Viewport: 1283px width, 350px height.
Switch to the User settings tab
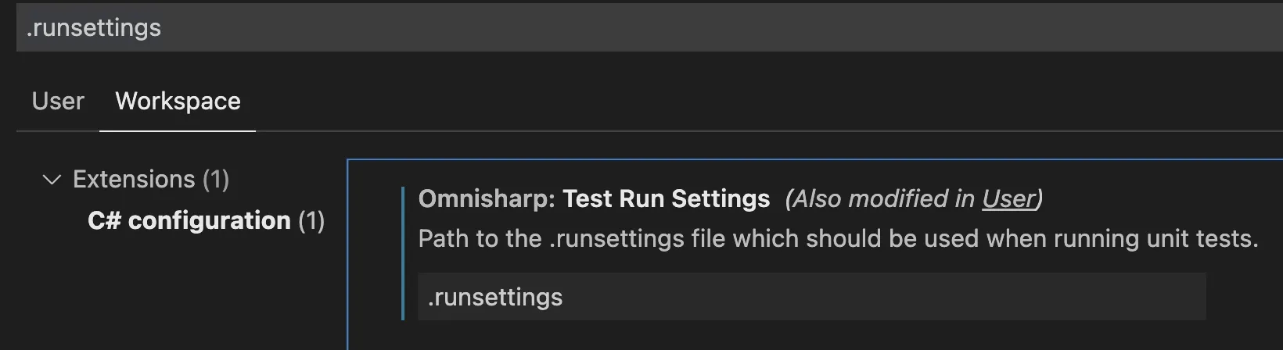point(58,102)
